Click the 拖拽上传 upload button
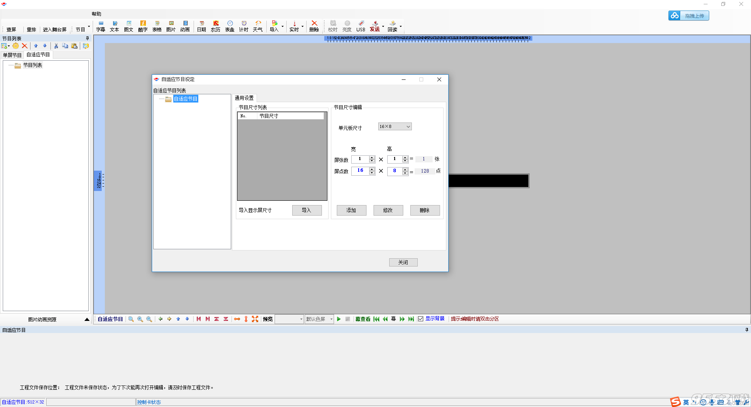Viewport: 751px width, 407px height. 689,16
